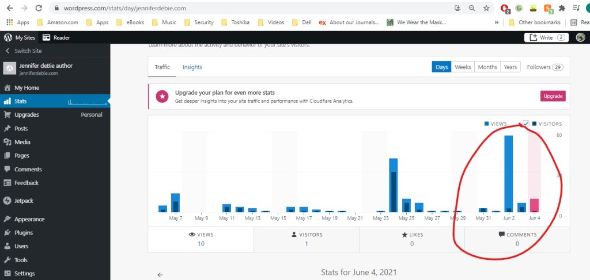Click the Plugins sidebar icon
Image resolution: width=590 pixels, height=280 pixels.
pyautogui.click(x=7, y=233)
